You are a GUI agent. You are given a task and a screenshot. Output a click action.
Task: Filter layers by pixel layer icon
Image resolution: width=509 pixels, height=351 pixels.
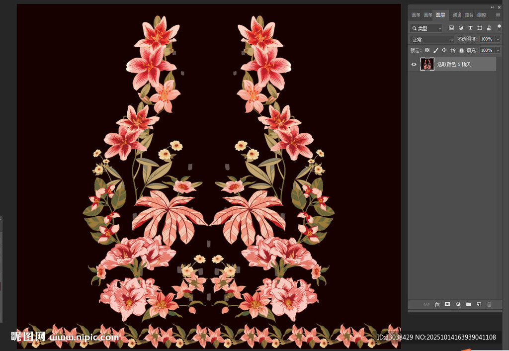coord(451,28)
